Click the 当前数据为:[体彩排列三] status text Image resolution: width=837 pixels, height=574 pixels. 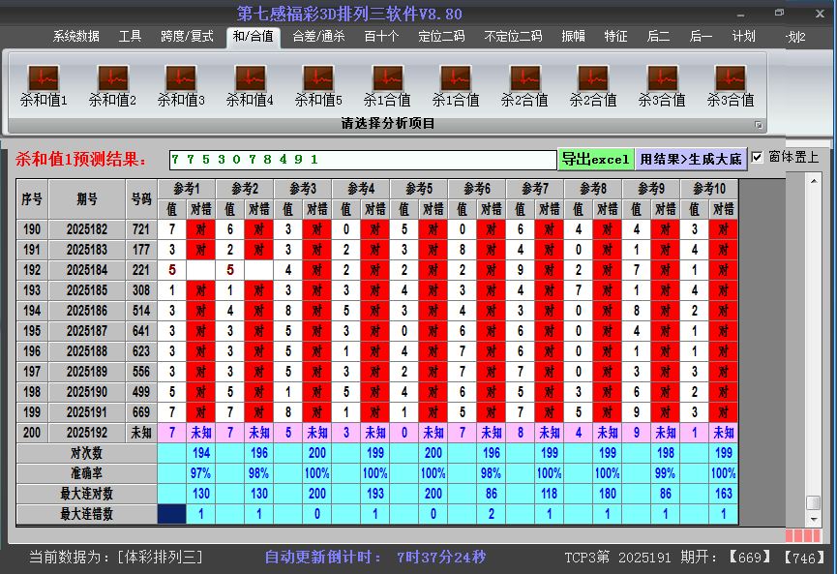pyautogui.click(x=116, y=558)
